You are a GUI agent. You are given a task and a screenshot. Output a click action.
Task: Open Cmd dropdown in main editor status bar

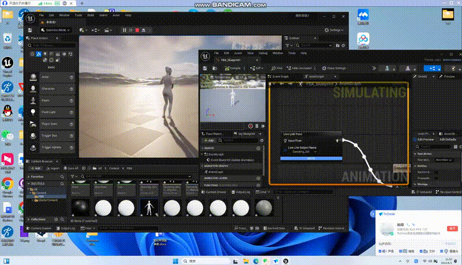coord(88,228)
